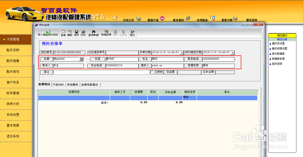304x157 pixels.
Task: Switch to 产品材料 tab
Action: click(x=58, y=85)
